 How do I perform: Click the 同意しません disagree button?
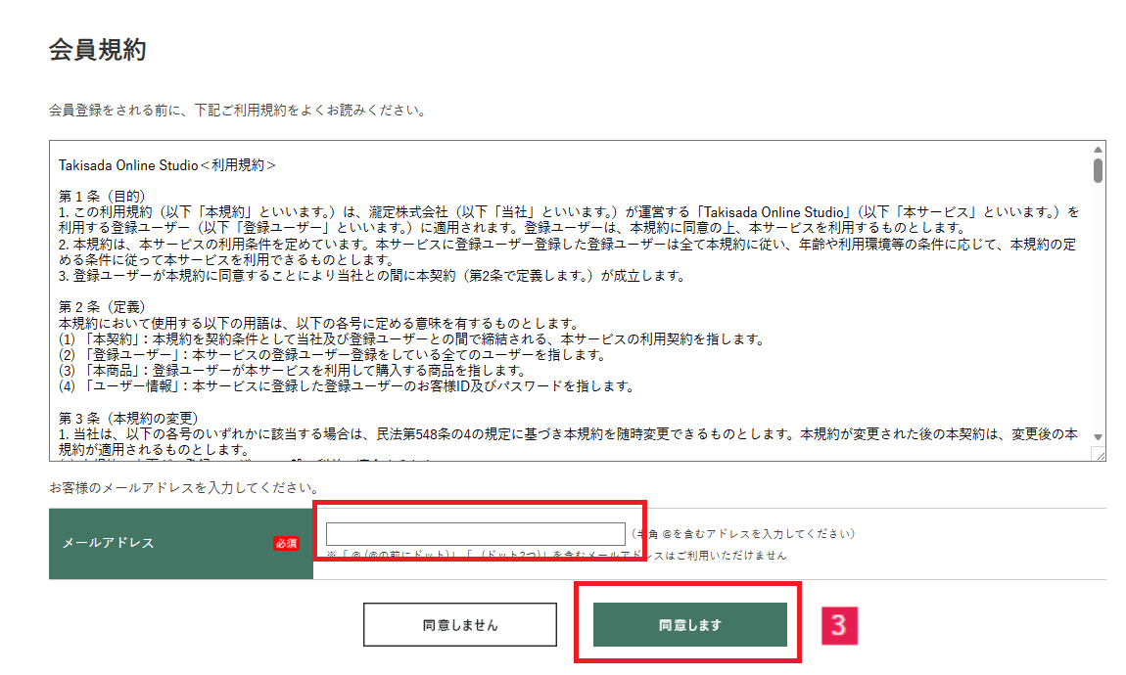(x=459, y=625)
